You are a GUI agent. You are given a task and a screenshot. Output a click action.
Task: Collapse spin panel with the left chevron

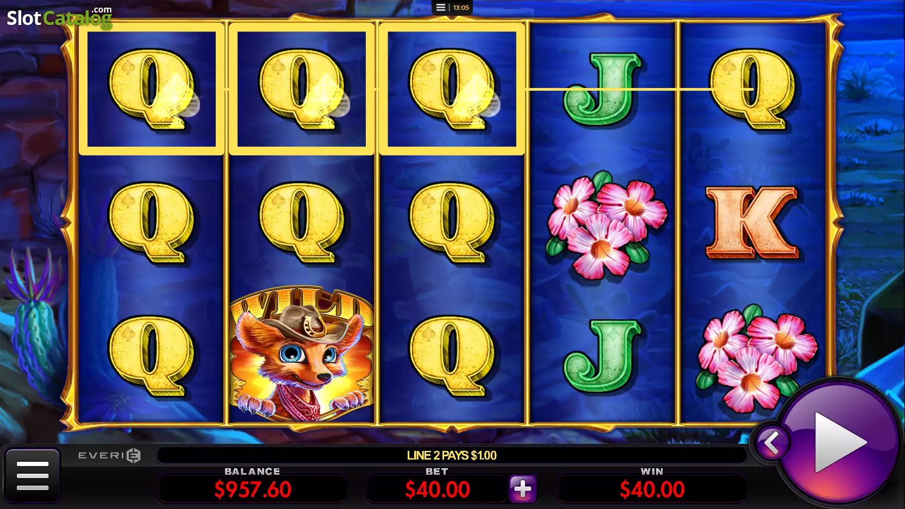pos(771,443)
